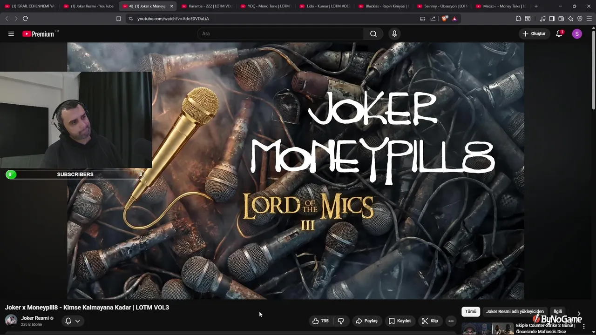Switch to YDÇ - Mono Tone tab

coord(264,6)
